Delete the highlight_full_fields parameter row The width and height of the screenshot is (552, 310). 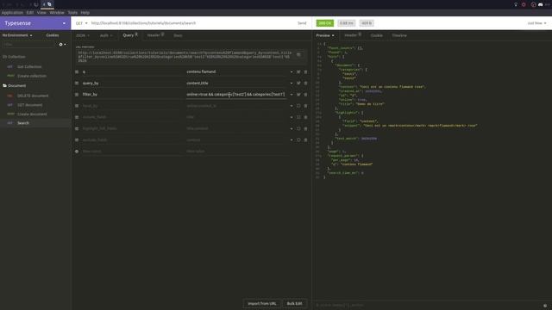point(305,128)
